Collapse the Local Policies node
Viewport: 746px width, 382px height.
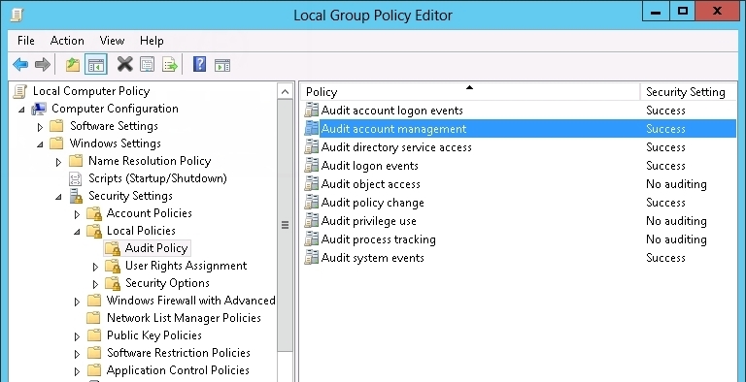pyautogui.click(x=77, y=232)
